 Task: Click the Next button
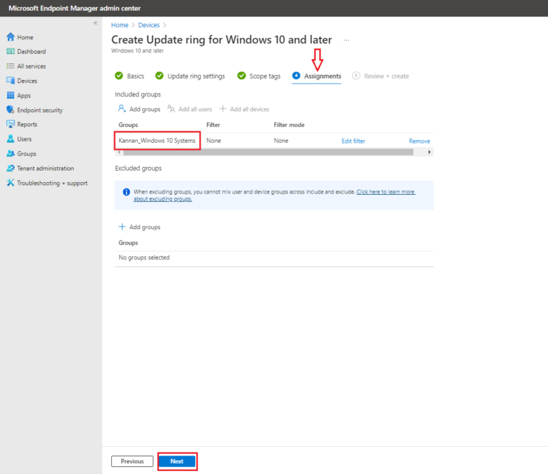(x=177, y=461)
